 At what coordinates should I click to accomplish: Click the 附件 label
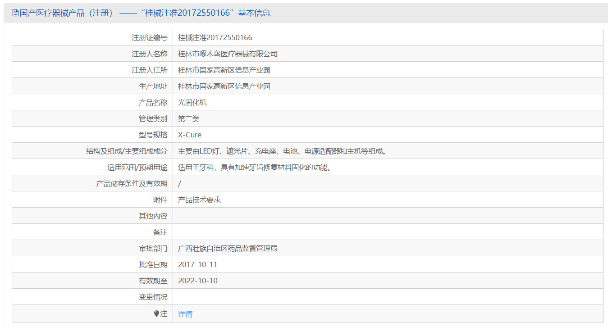(x=160, y=200)
